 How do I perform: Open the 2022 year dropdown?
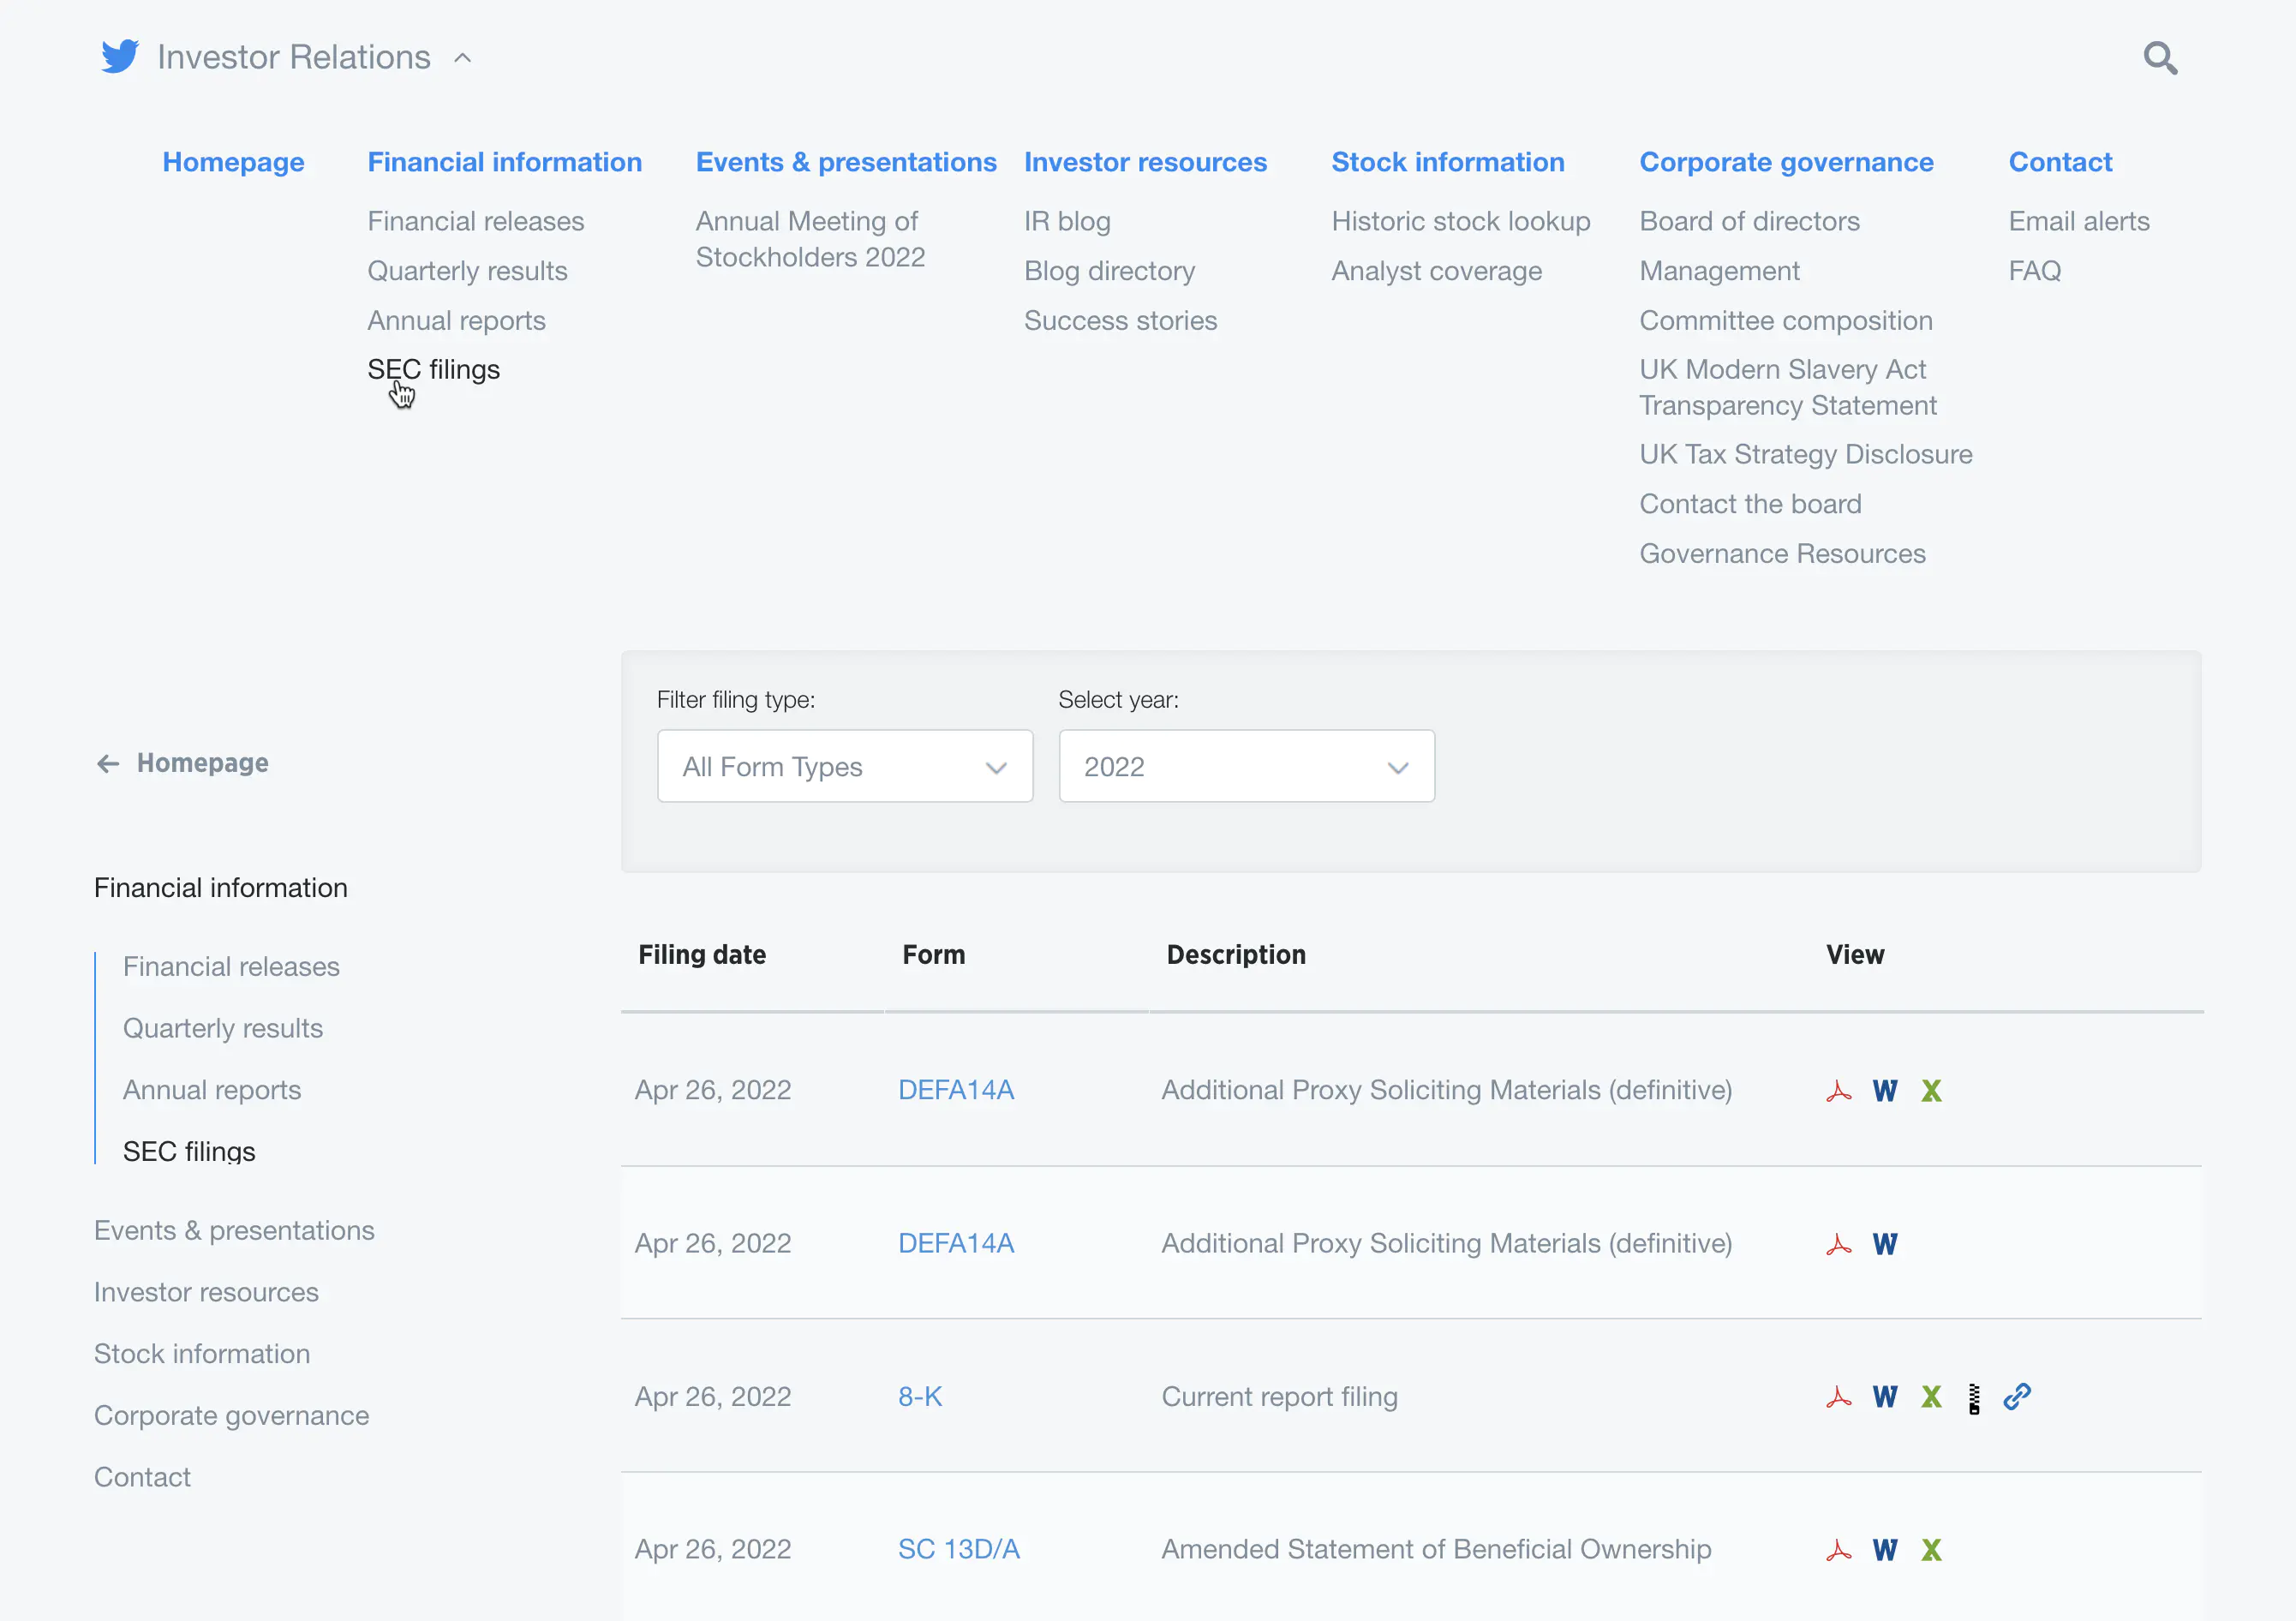click(1246, 766)
